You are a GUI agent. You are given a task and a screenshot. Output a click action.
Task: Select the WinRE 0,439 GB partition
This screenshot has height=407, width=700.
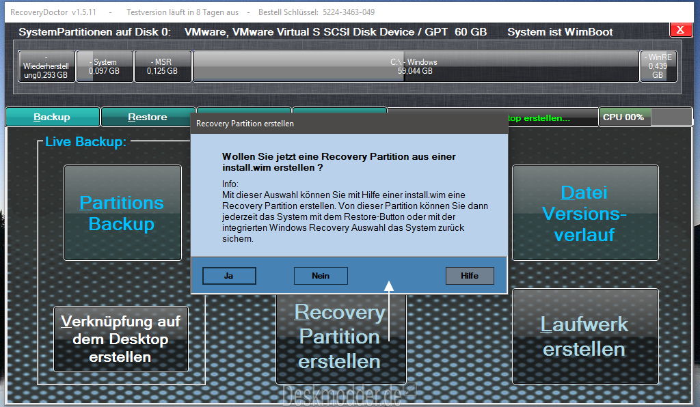click(x=658, y=66)
